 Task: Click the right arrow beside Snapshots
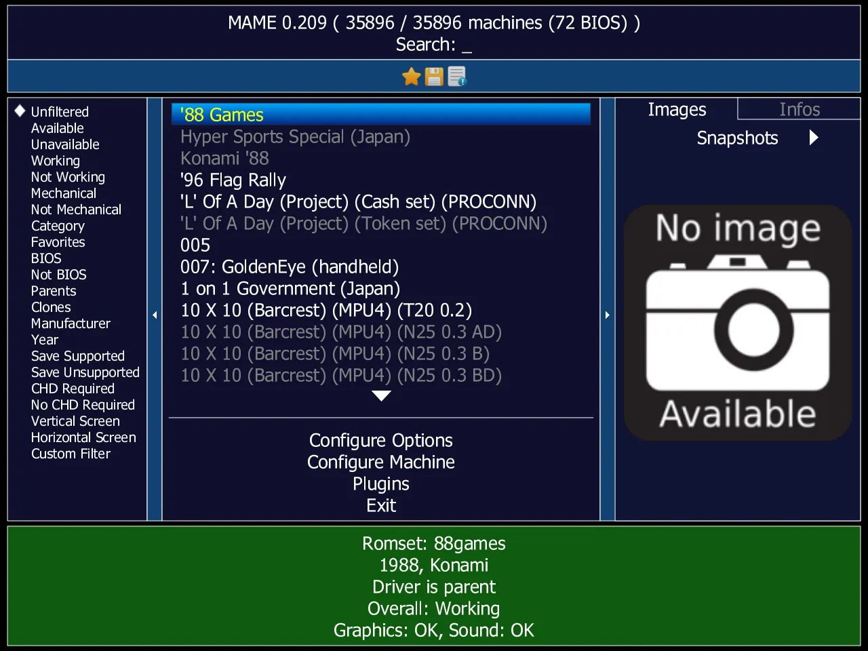tap(814, 137)
